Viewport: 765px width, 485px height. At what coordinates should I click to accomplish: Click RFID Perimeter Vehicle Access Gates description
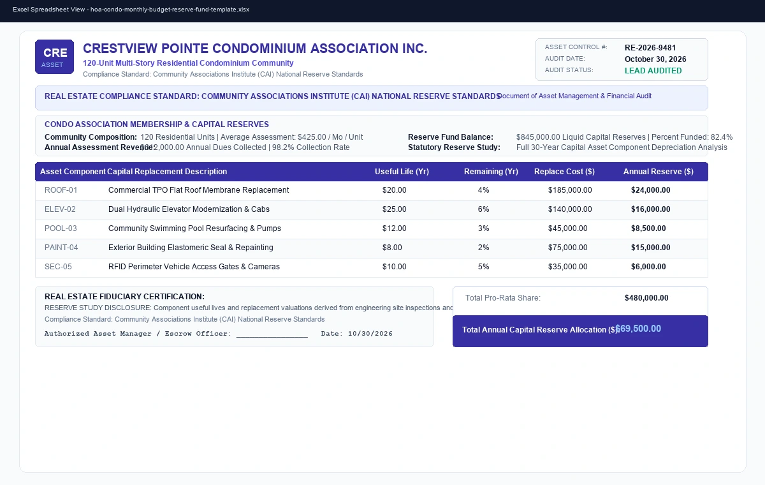tap(194, 267)
